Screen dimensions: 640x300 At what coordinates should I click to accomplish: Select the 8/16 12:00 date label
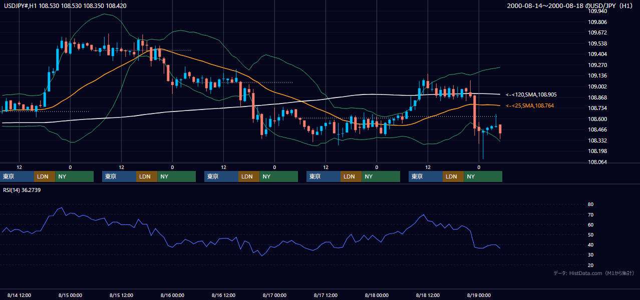tap(224, 295)
